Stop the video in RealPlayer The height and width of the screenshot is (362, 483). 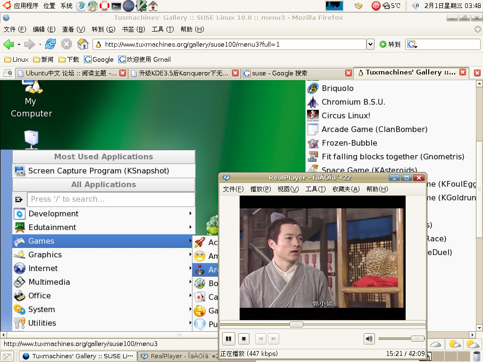click(244, 339)
